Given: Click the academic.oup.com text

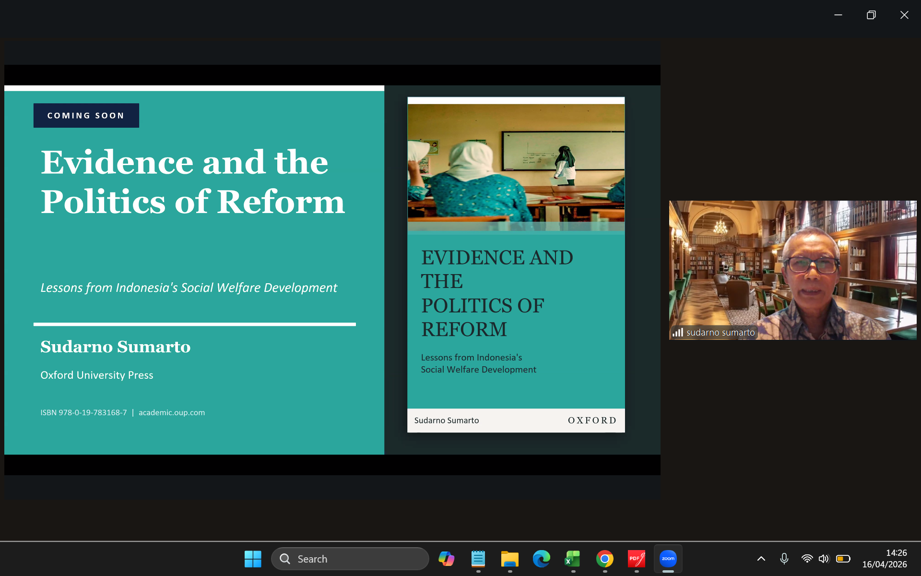Looking at the screenshot, I should pos(172,412).
